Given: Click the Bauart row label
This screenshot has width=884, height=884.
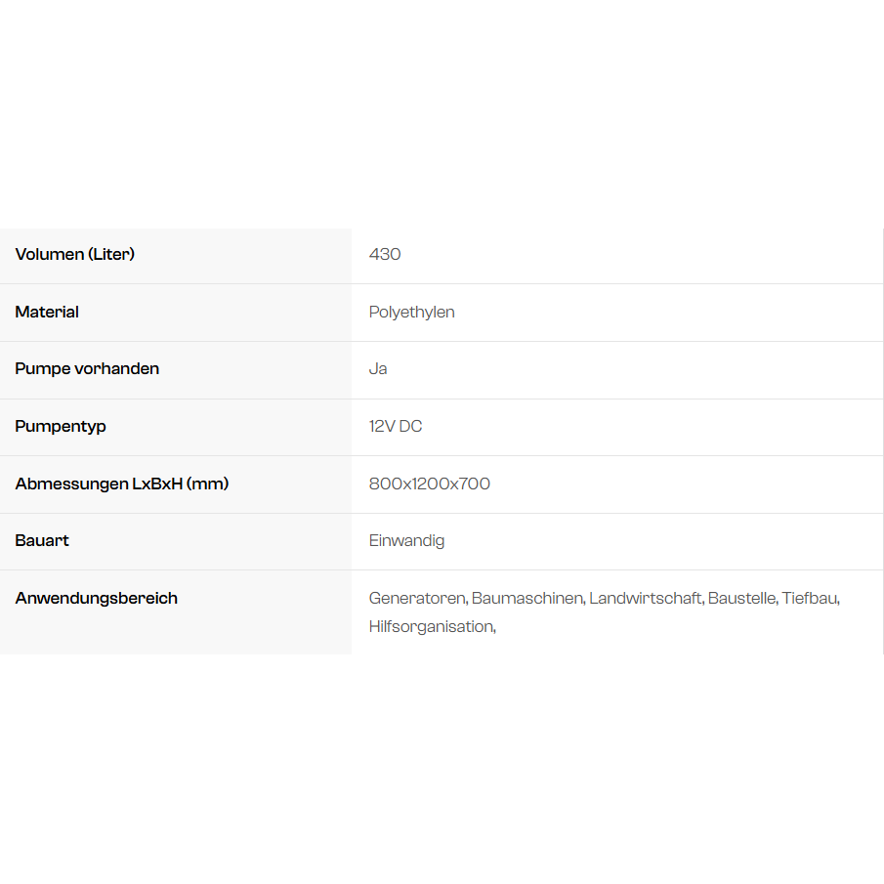Looking at the screenshot, I should click(42, 540).
